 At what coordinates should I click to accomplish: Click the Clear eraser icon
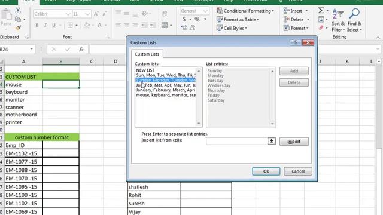tap(321, 28)
